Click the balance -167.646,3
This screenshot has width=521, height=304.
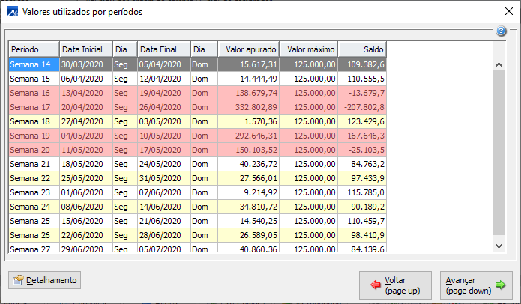click(364, 136)
